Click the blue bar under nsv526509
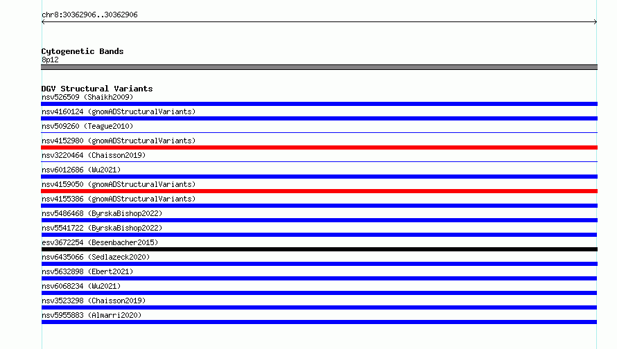This screenshot has height=349, width=617. click(x=319, y=104)
